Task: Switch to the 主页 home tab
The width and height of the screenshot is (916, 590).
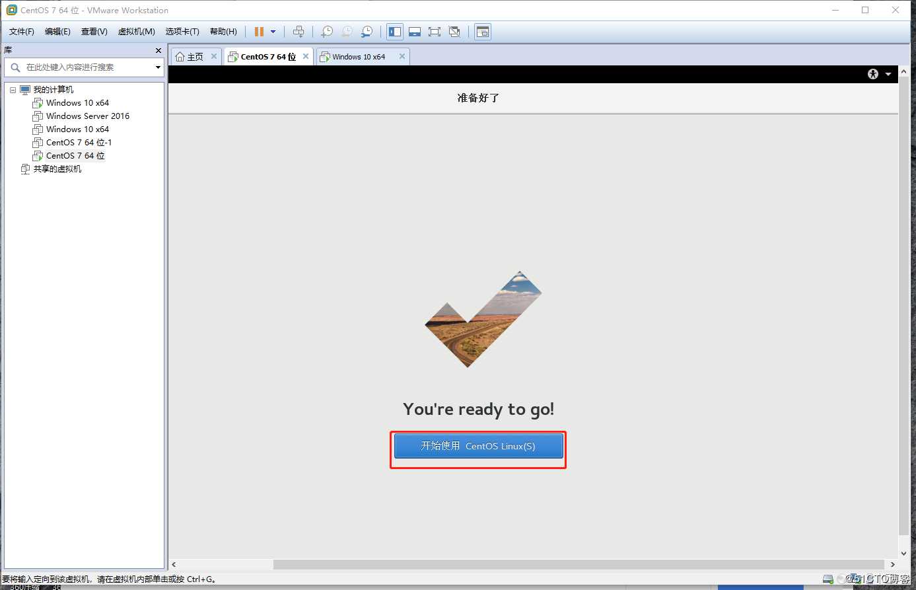Action: click(195, 57)
